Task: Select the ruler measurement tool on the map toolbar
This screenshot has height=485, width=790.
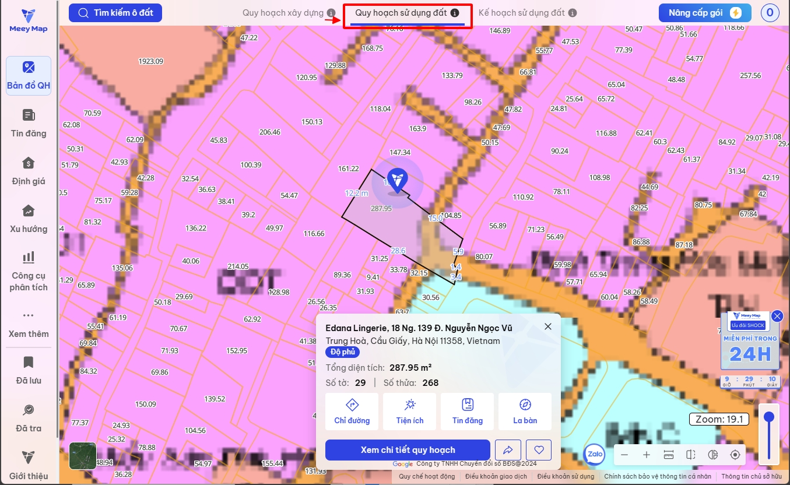Action: (x=668, y=454)
